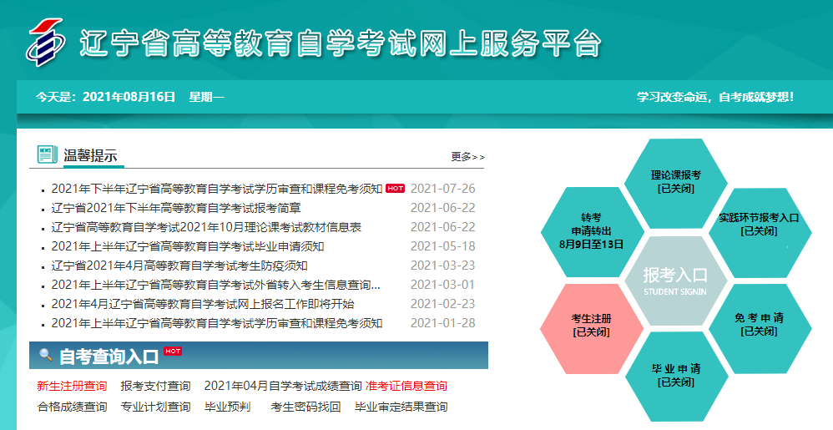Open the 毕业申请 hexagon
The height and width of the screenshot is (430, 833).
coord(675,375)
